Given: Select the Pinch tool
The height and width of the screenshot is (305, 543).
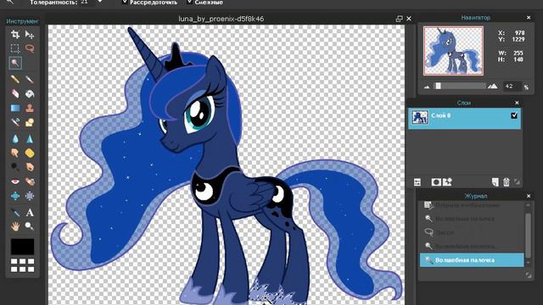Looking at the screenshot, I should [x=30, y=196].
